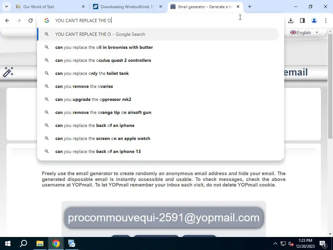Click search icon beside apple watch suggestion
The image size is (333, 250).
tap(47, 138)
